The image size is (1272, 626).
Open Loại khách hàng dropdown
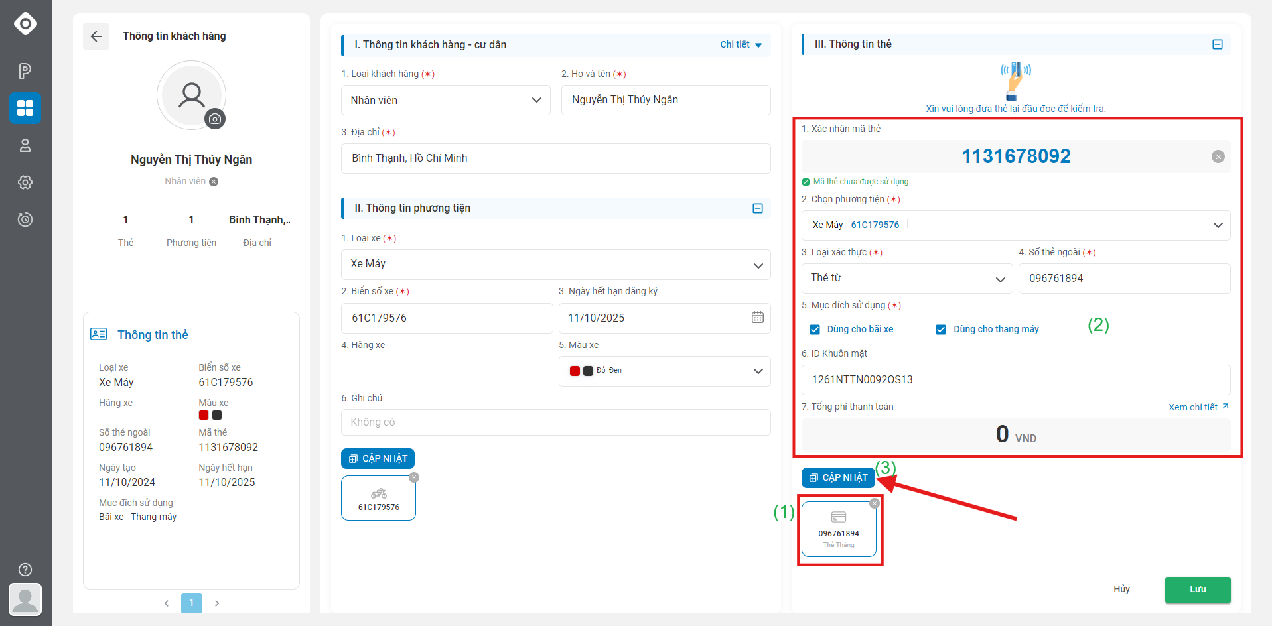pyautogui.click(x=446, y=100)
